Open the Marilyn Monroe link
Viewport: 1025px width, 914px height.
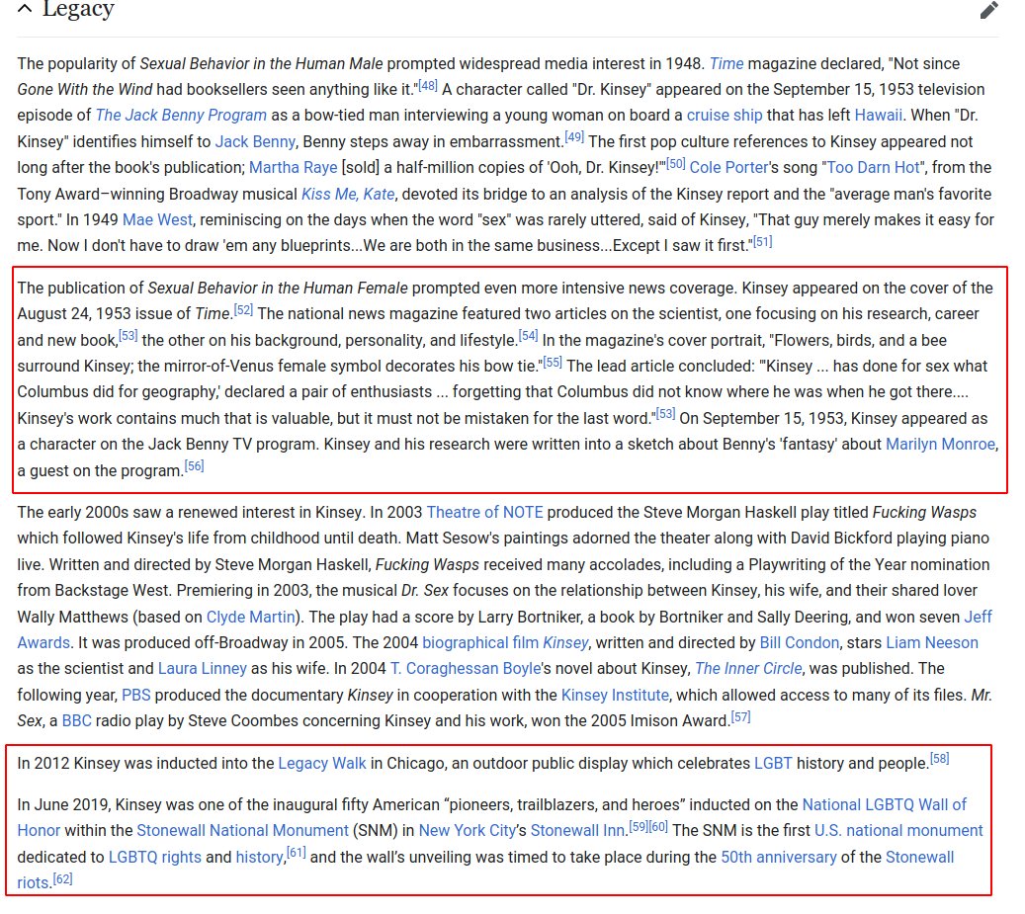tap(941, 445)
